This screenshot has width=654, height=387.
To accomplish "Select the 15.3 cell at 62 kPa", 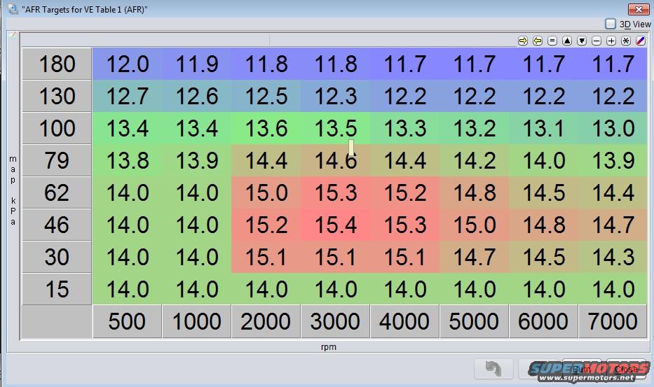I will tap(335, 192).
